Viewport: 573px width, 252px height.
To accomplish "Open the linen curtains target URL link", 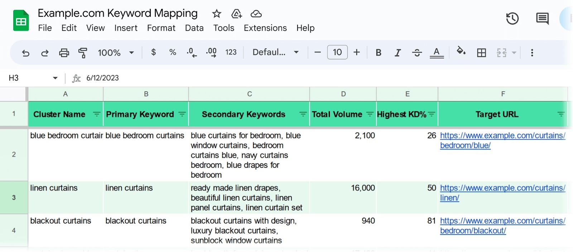I will pyautogui.click(x=502, y=188).
